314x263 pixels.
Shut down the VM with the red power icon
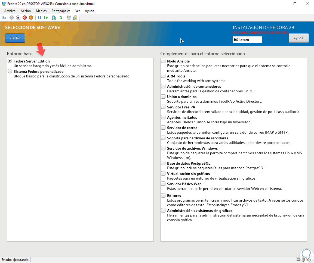(25, 18)
